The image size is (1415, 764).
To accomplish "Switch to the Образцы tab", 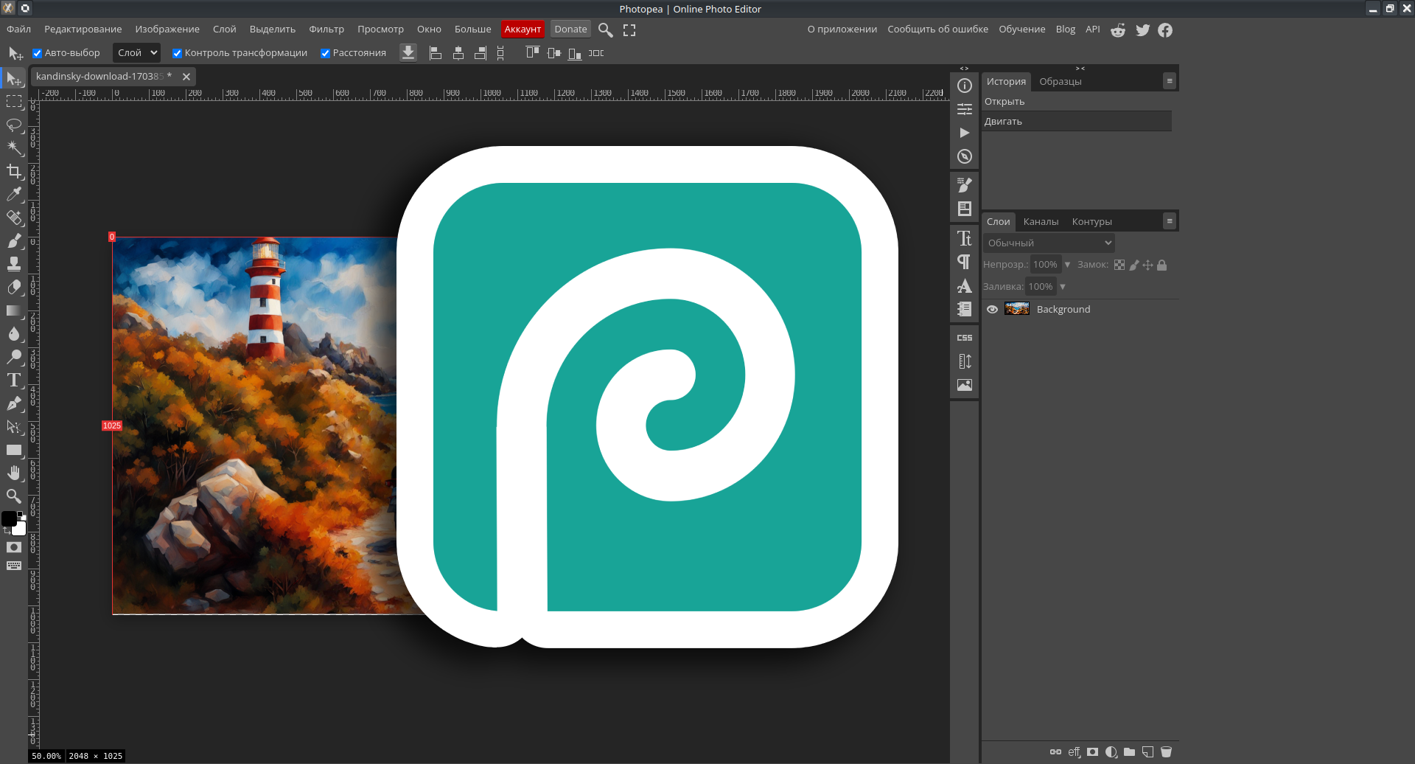I will 1061,82.
